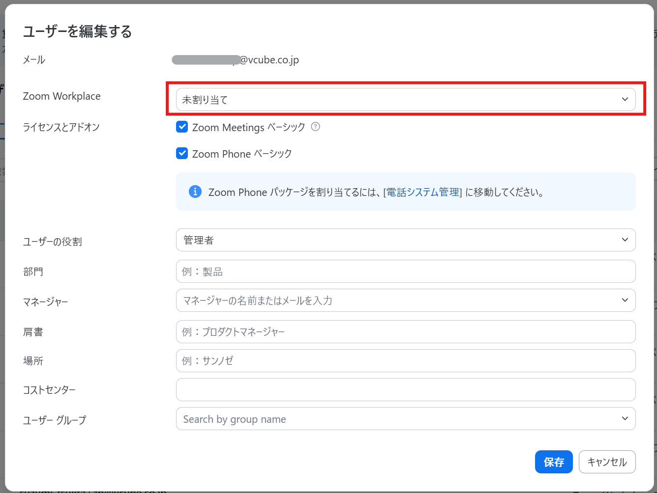The image size is (657, 493).
Task: Click the 肩書 input field
Action: click(x=406, y=332)
